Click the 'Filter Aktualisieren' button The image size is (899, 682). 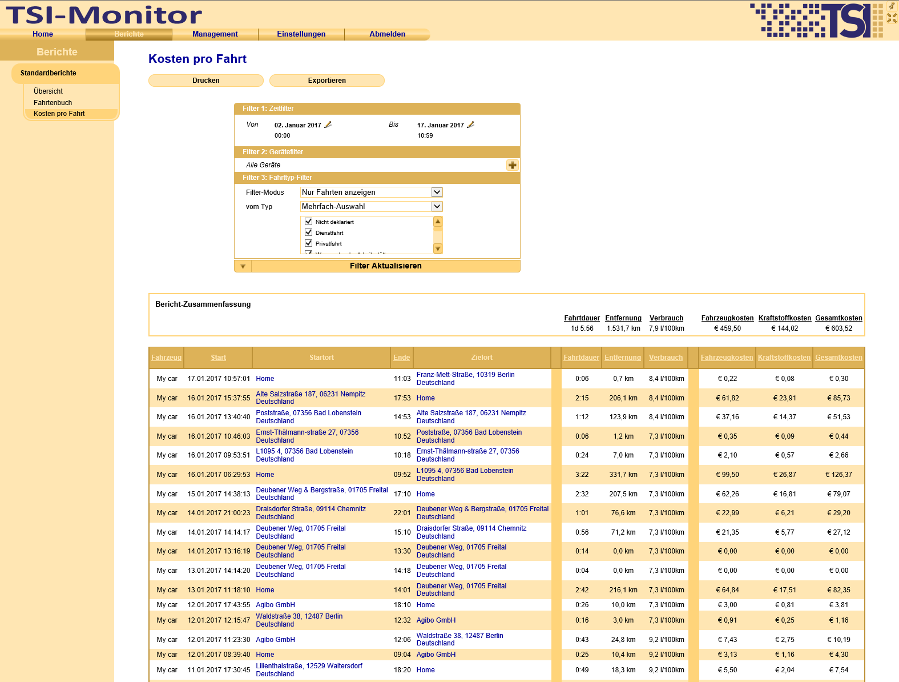pos(386,266)
